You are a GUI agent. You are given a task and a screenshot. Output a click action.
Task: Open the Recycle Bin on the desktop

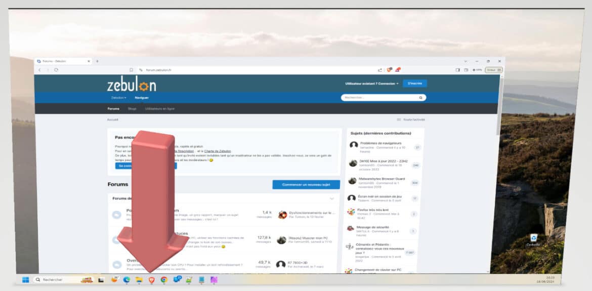pos(533,238)
